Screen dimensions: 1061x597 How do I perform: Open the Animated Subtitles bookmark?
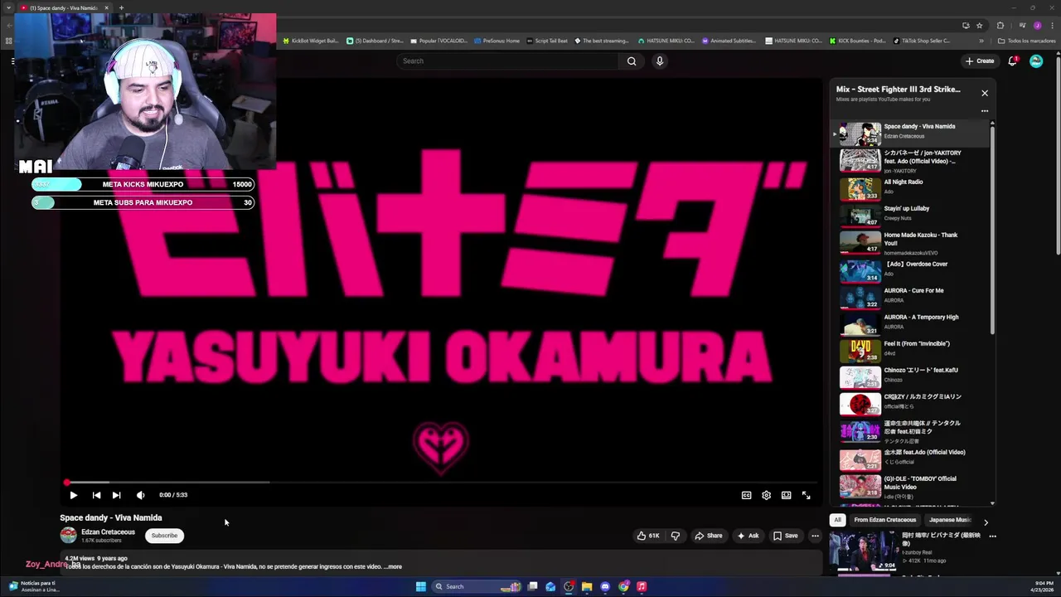click(729, 41)
